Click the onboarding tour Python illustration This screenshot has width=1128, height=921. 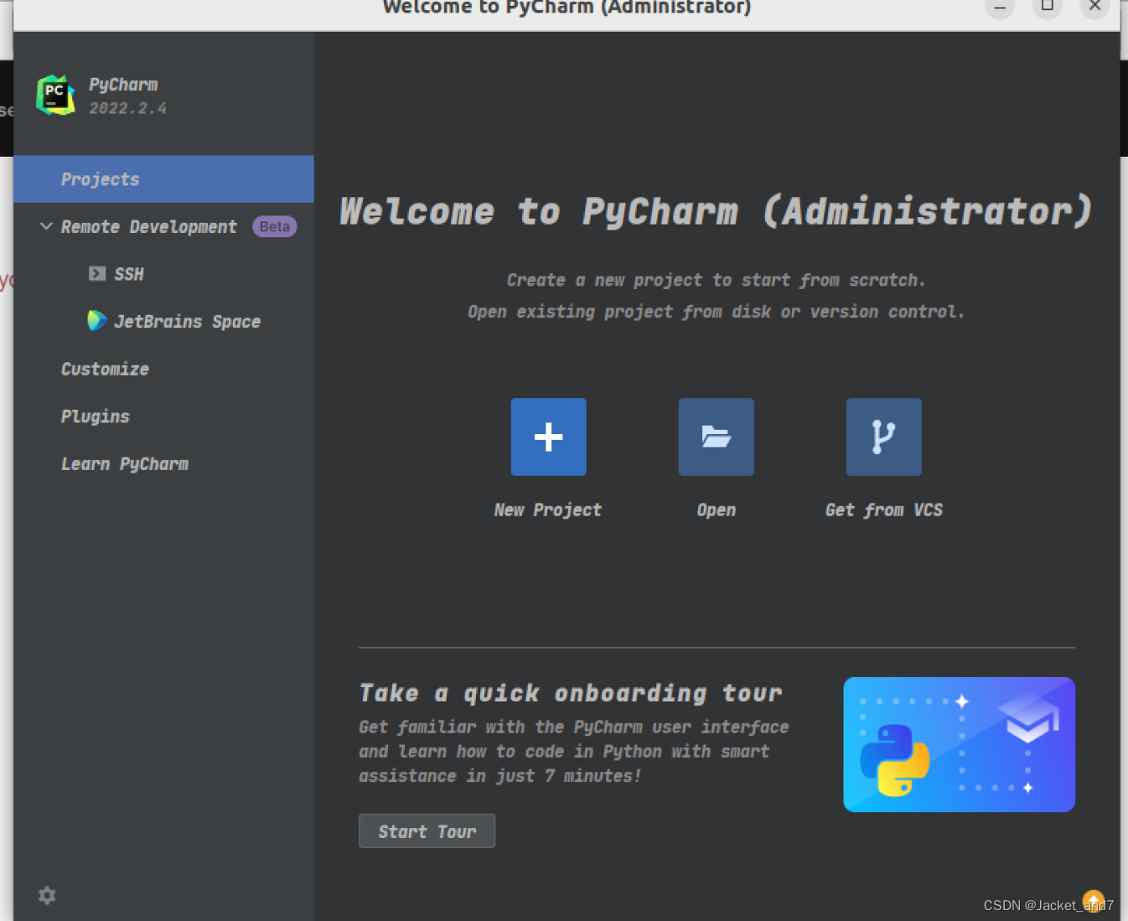pyautogui.click(x=959, y=744)
